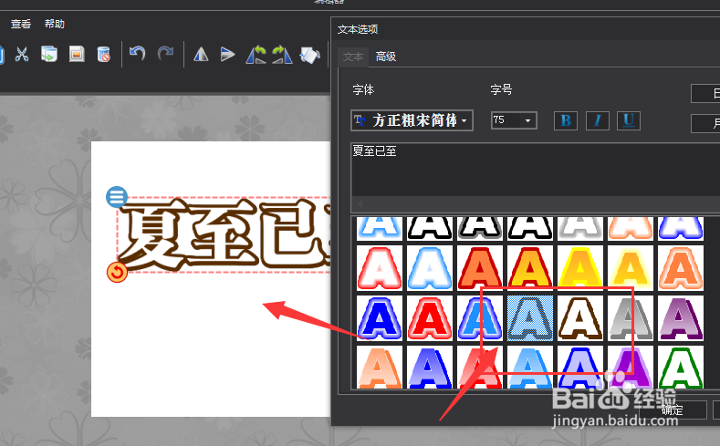The image size is (720, 446).
Task: Toggle Bold formatting
Action: click(x=566, y=120)
